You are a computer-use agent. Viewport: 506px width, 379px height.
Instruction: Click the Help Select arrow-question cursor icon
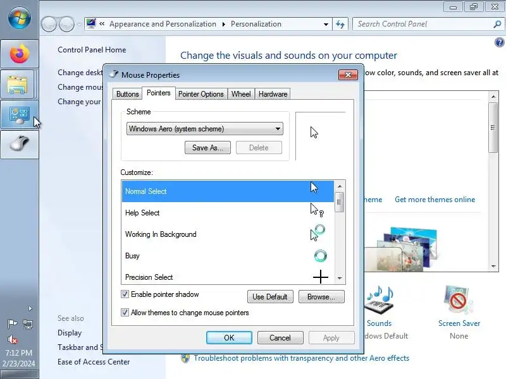click(x=317, y=210)
